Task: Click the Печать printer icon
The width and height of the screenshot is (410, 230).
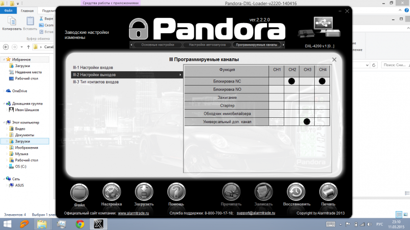Action: click(328, 193)
